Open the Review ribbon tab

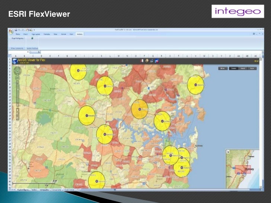coord(64,34)
